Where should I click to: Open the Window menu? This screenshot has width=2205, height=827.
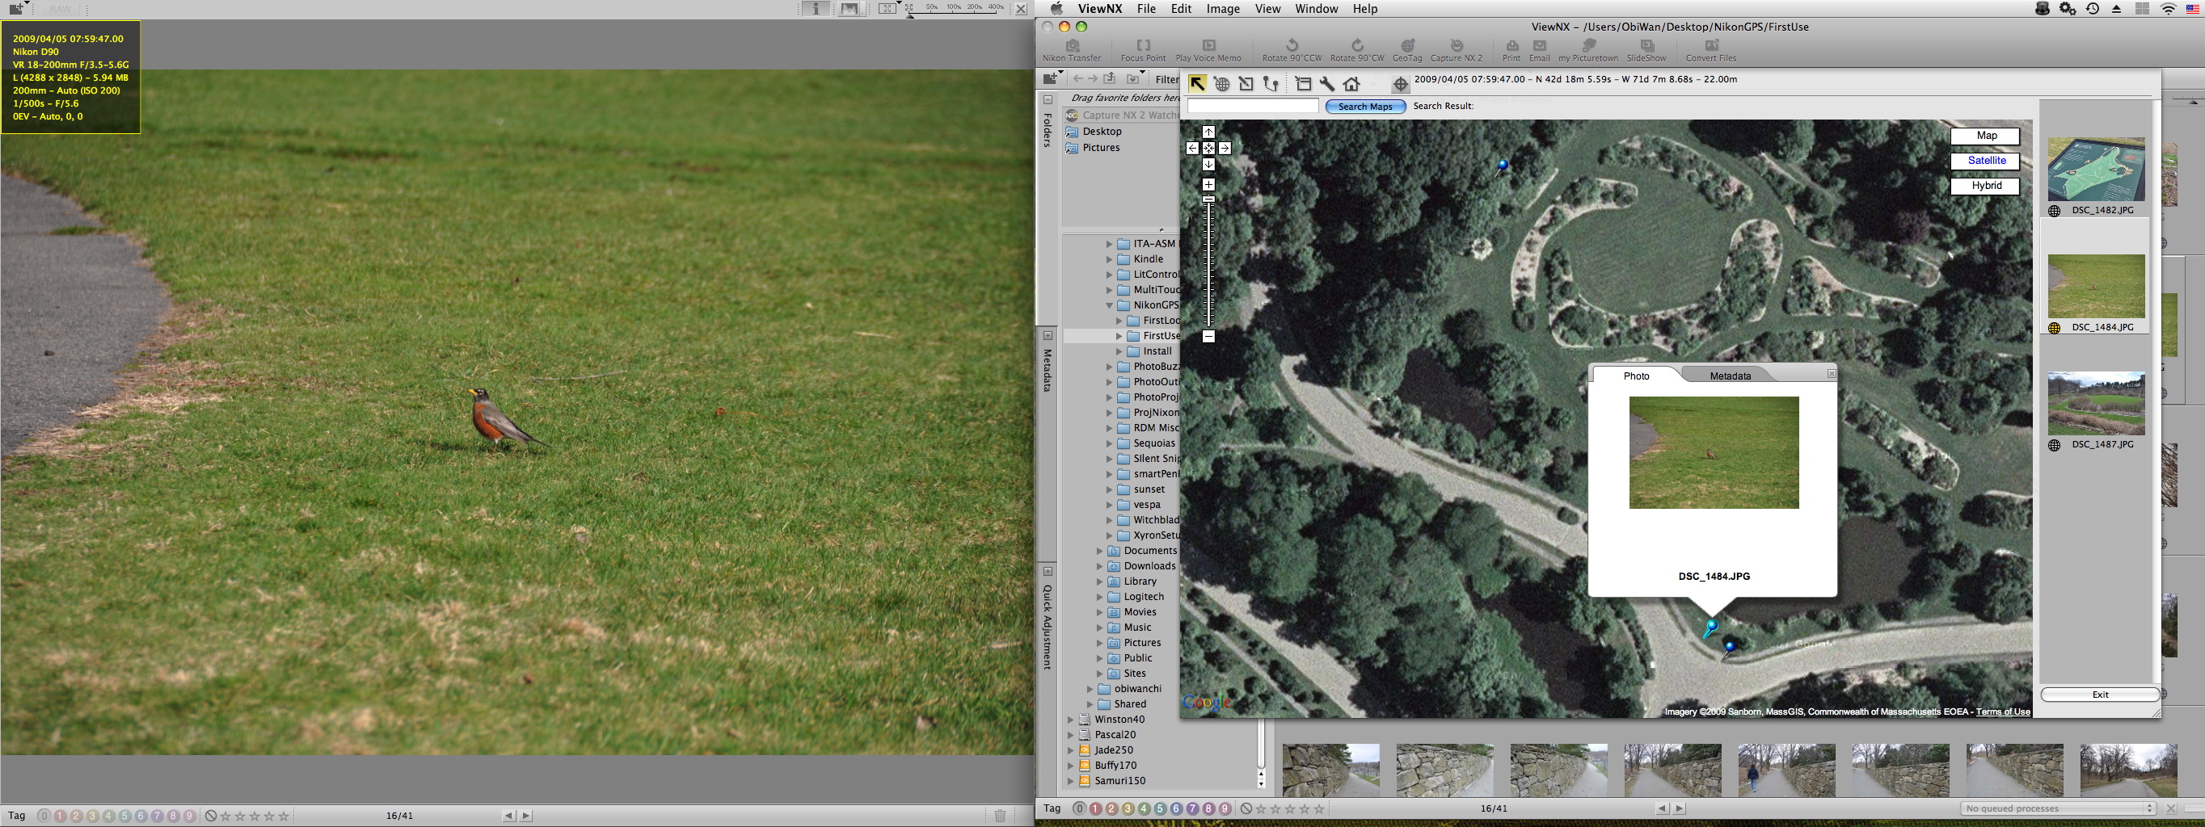point(1316,9)
